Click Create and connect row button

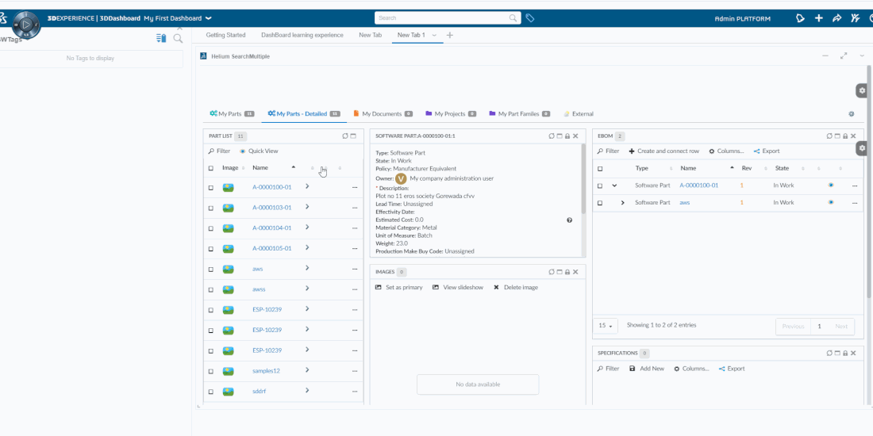[663, 151]
